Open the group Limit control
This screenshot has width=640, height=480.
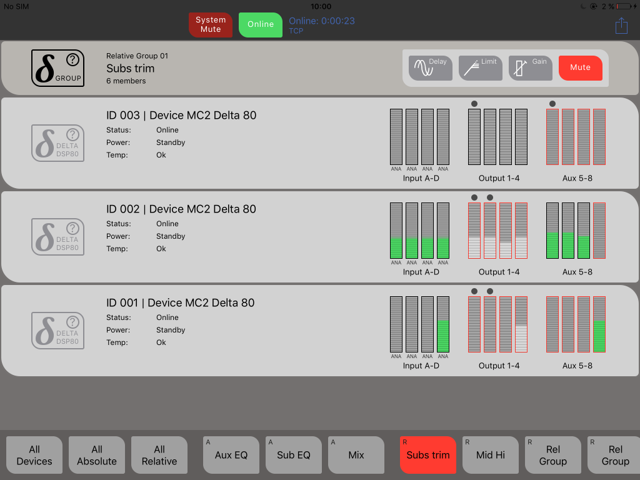coord(480,67)
